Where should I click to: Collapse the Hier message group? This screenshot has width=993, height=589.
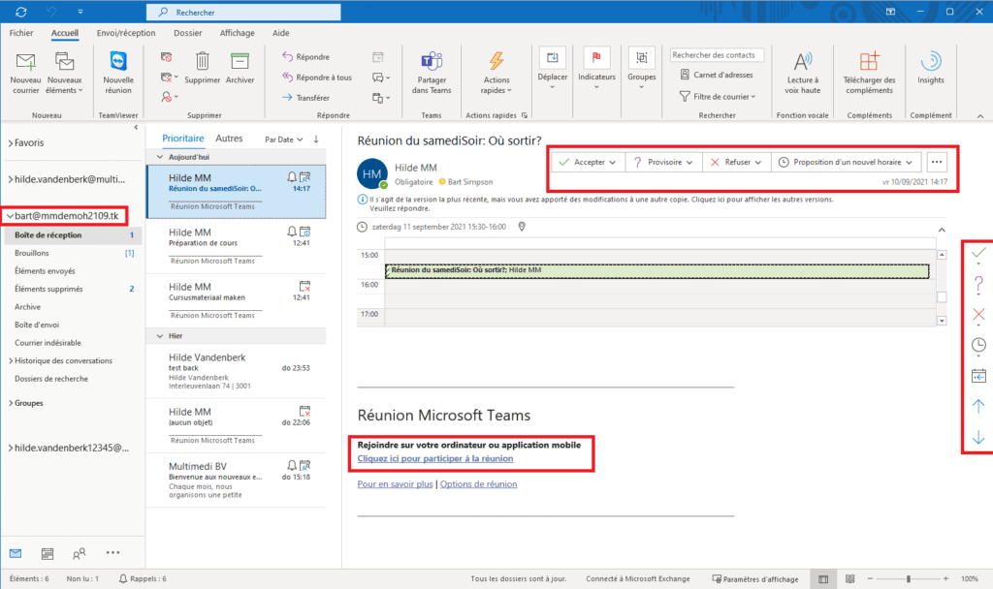pos(160,336)
